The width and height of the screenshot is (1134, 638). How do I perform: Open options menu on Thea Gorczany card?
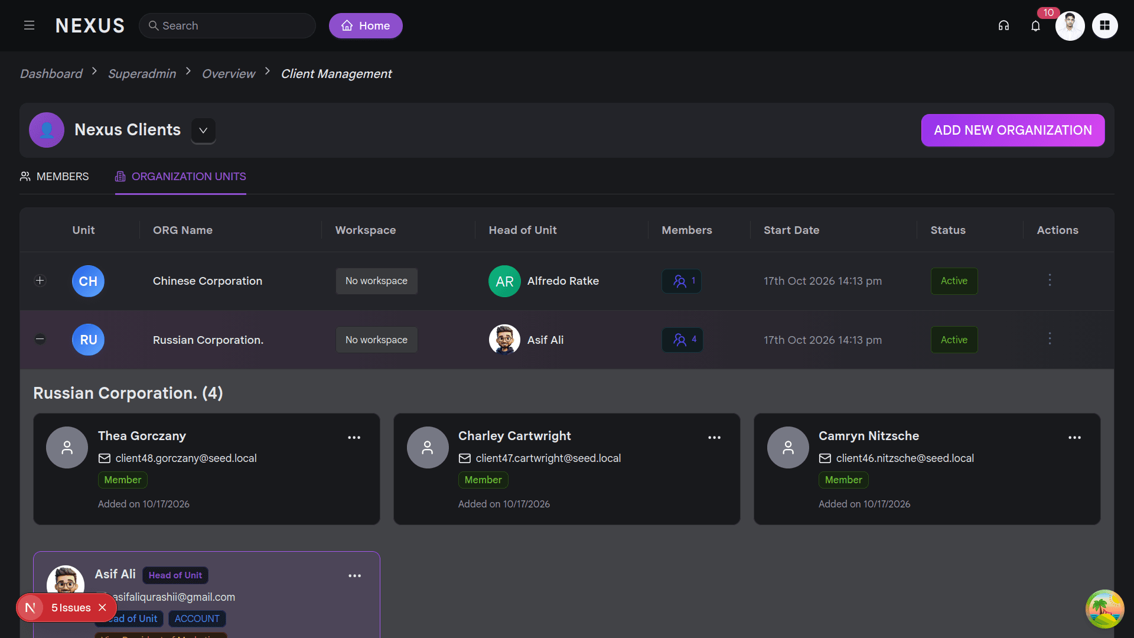pyautogui.click(x=354, y=437)
